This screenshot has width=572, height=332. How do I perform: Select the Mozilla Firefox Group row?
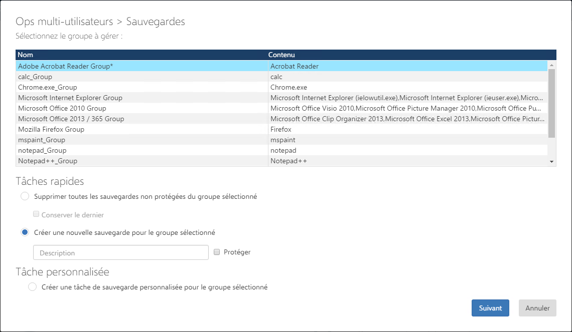(x=51, y=129)
